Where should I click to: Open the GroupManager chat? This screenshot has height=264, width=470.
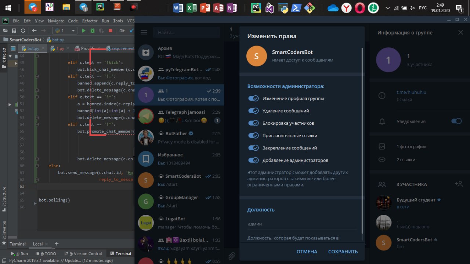click(x=179, y=201)
